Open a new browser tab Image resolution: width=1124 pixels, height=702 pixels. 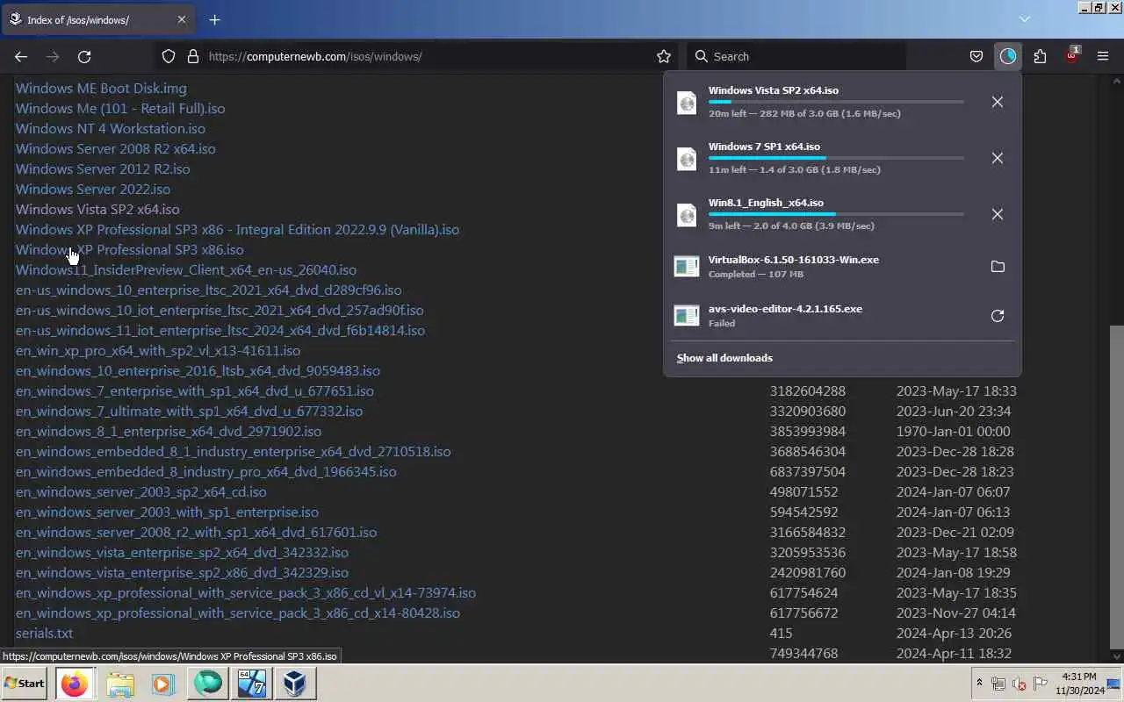[x=214, y=19]
